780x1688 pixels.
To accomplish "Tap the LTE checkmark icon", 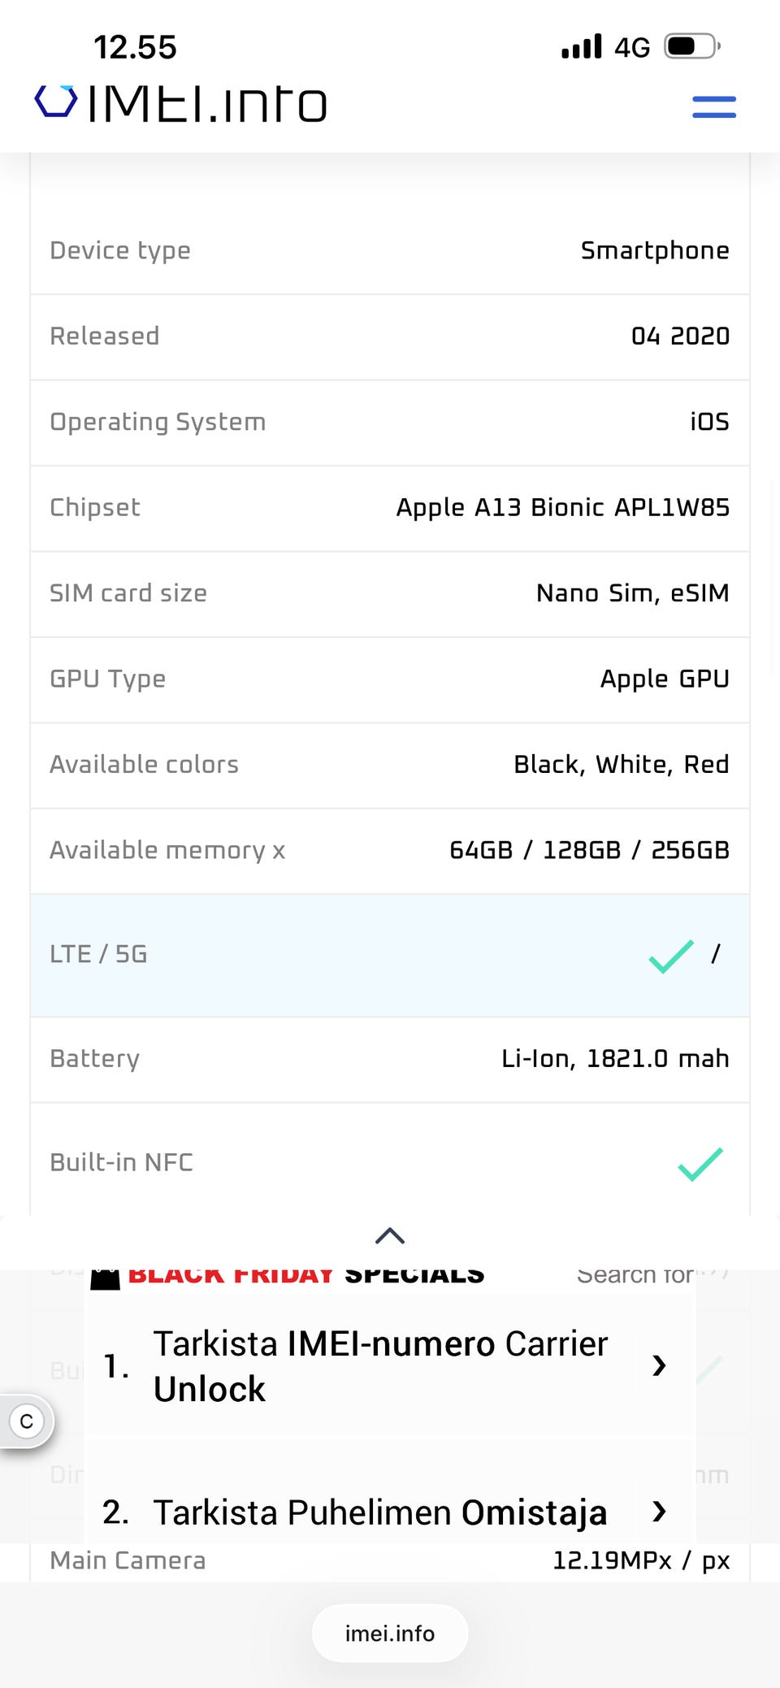I will point(671,955).
